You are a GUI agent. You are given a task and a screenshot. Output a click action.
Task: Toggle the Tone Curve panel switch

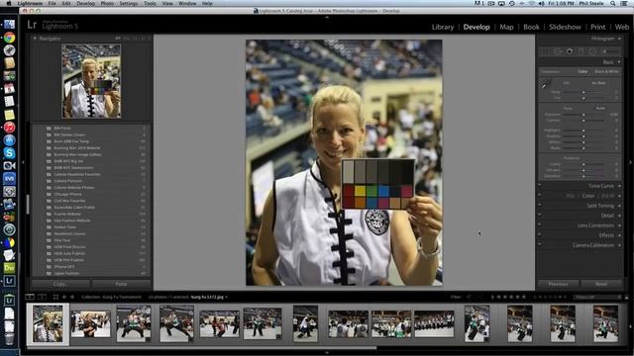point(540,186)
